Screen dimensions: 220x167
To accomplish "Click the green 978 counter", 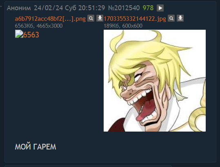I will coord(148,8).
